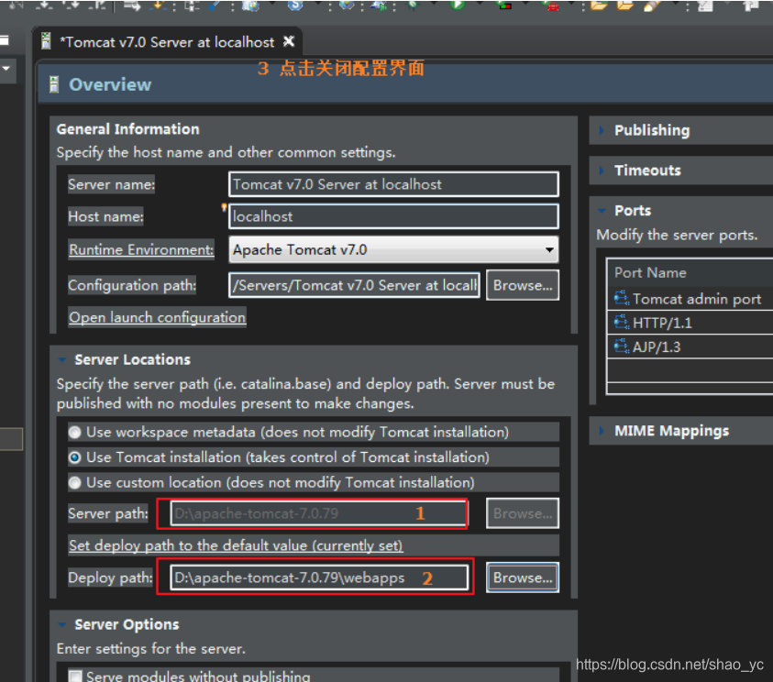This screenshot has width=773, height=682.
Task: Collapse the Server Options section
Action: [62, 625]
